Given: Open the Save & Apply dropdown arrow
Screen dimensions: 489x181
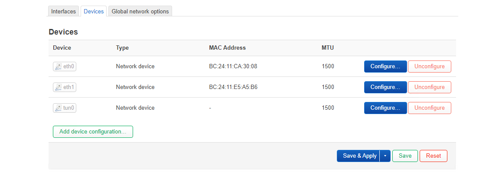Looking at the screenshot, I should tap(385, 156).
